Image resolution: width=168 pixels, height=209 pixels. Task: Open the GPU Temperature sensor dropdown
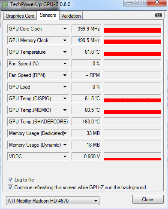point(65,52)
